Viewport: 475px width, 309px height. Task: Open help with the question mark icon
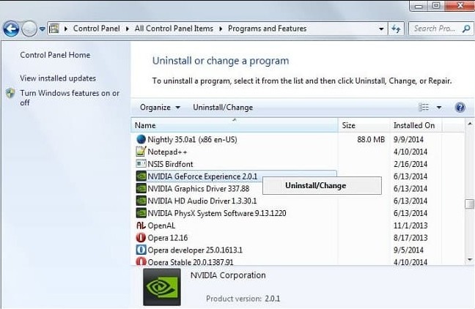click(460, 108)
